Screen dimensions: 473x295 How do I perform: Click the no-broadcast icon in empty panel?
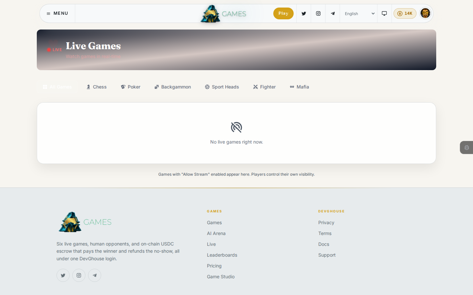(x=236, y=127)
